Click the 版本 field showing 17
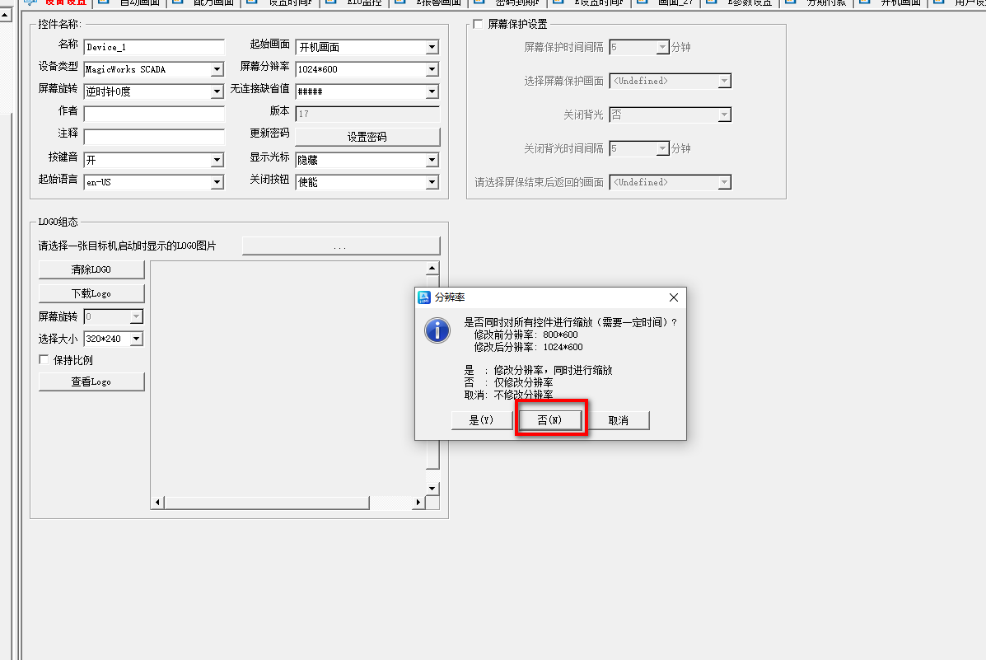 pos(367,114)
